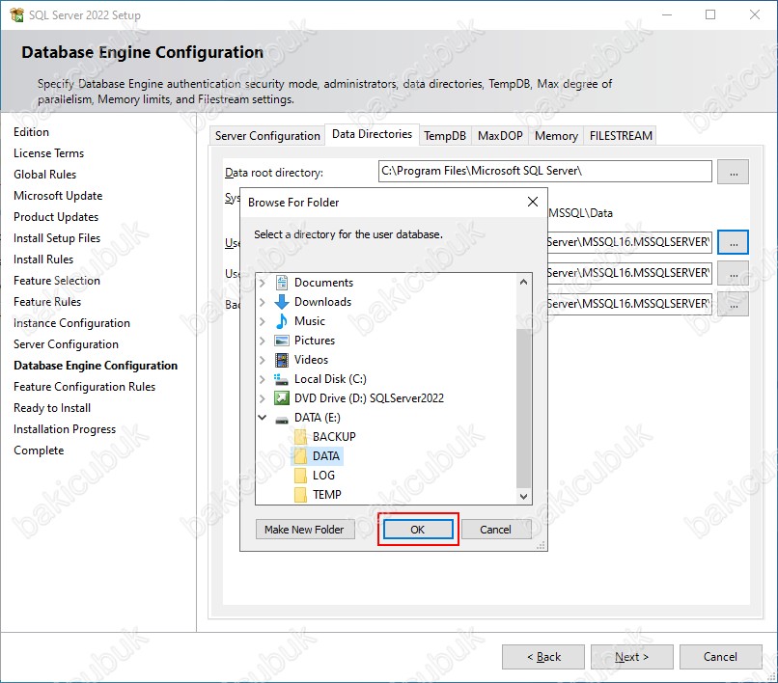Expand the Music tree node
The width and height of the screenshot is (778, 683).
[263, 321]
